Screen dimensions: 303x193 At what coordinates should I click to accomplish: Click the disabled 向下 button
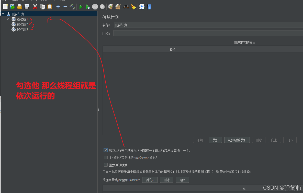tap(290, 140)
